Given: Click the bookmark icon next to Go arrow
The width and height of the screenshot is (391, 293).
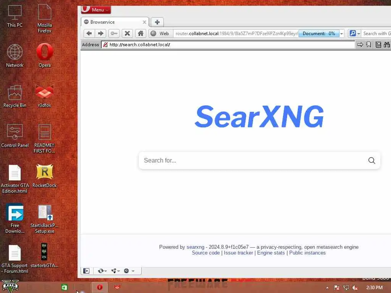Looking at the screenshot, I should (368, 45).
